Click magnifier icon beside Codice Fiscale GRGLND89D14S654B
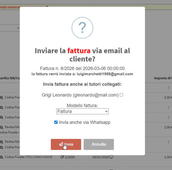The height and width of the screenshot is (170, 172). click(1, 157)
